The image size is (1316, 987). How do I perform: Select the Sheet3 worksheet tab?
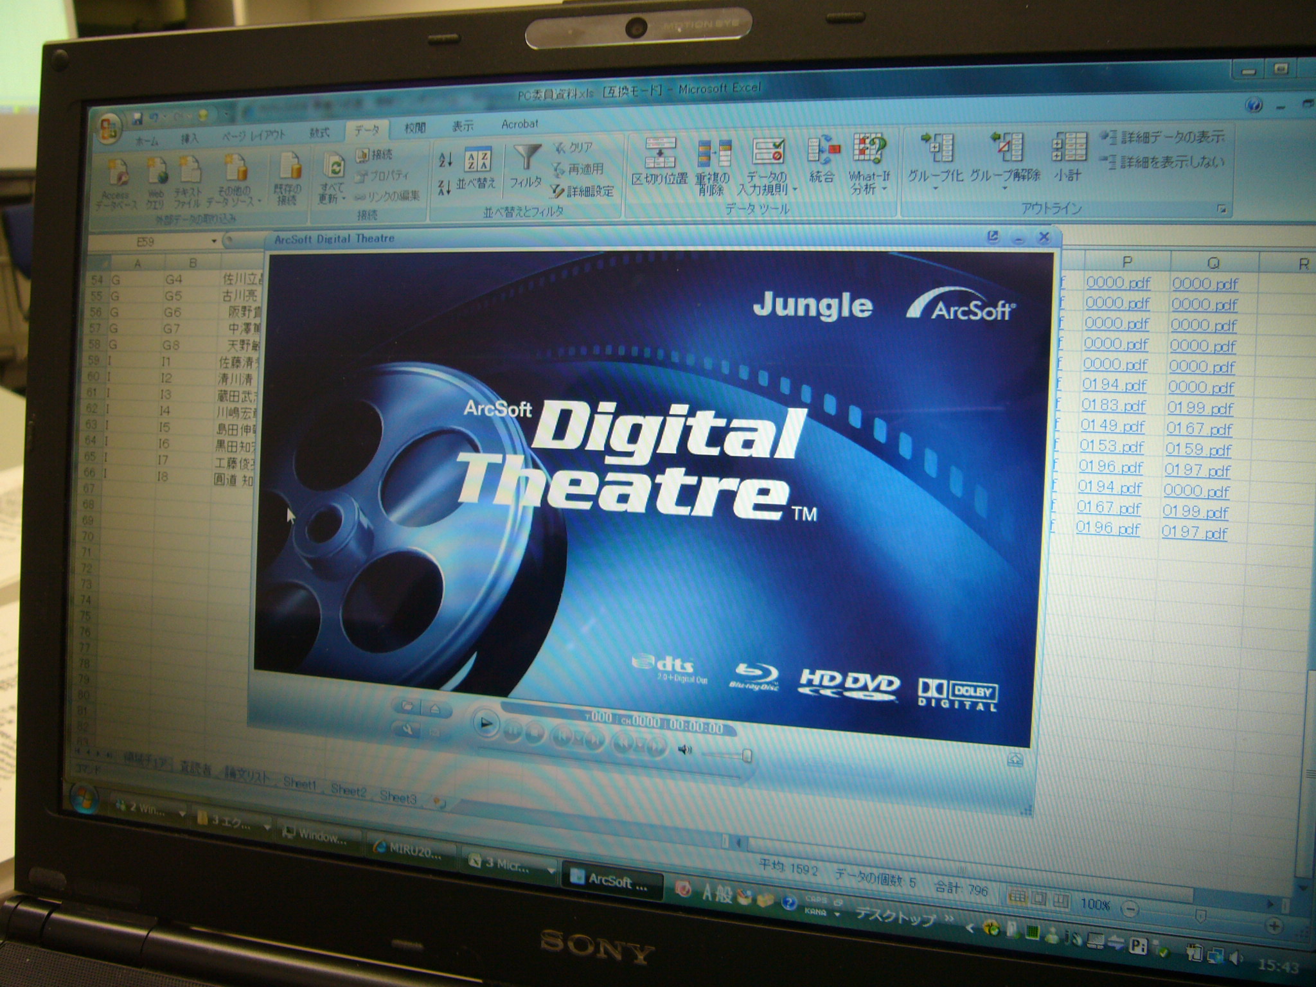[x=398, y=797]
